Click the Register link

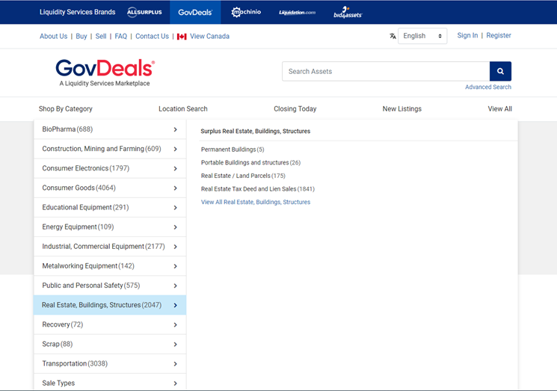click(499, 36)
